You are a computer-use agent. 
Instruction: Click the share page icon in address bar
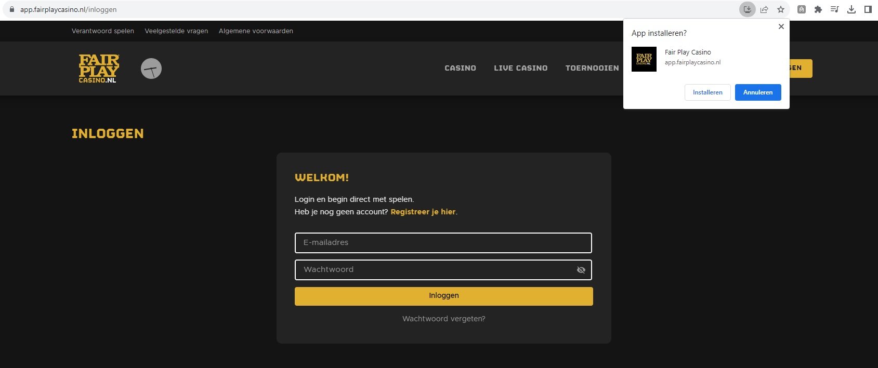[x=764, y=9]
